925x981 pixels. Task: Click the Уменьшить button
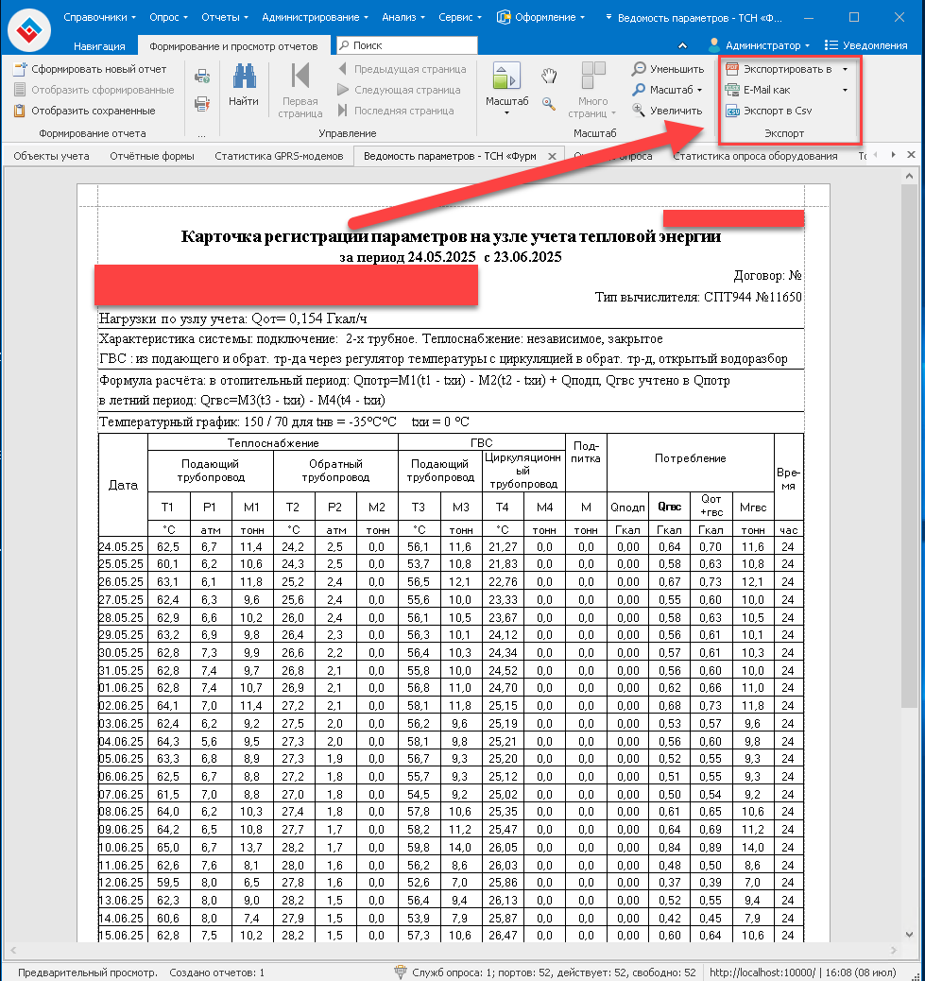(x=668, y=69)
